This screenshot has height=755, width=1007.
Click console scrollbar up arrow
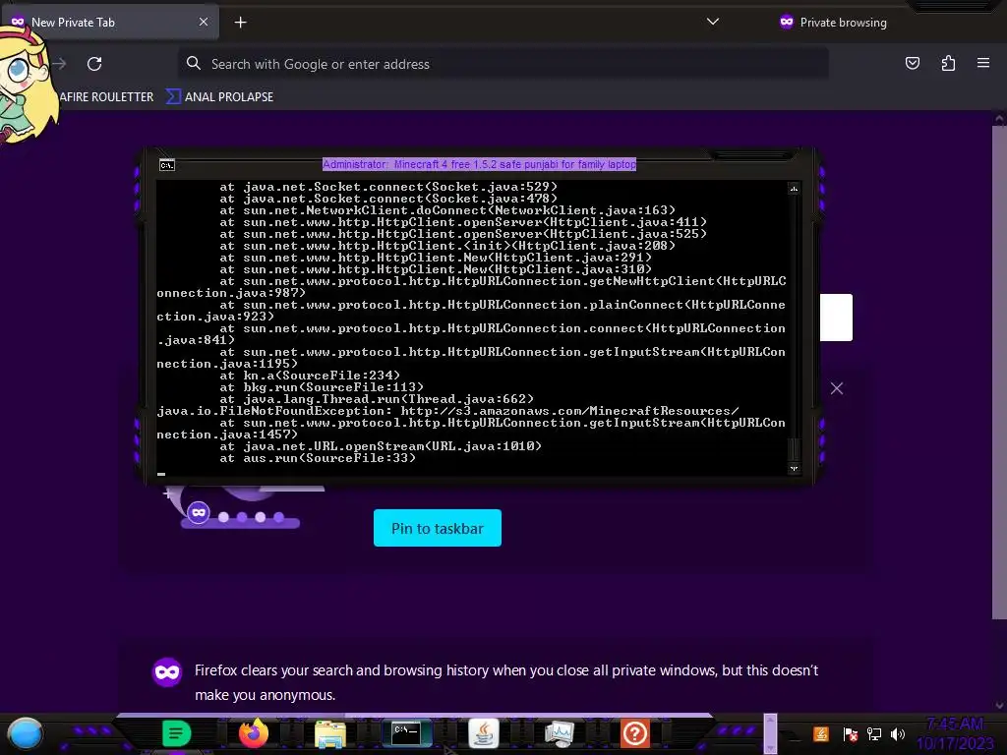coord(794,189)
